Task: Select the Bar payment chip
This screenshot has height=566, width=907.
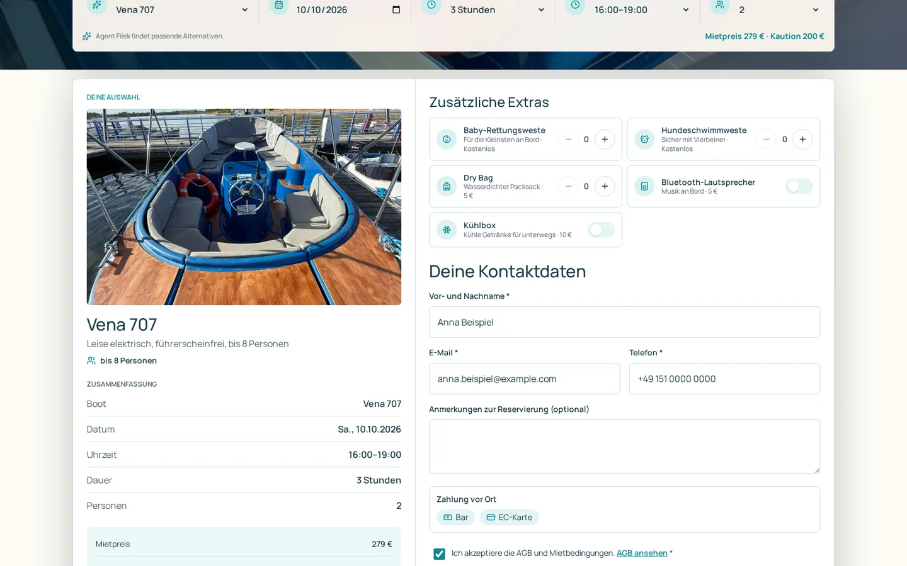Action: click(455, 518)
